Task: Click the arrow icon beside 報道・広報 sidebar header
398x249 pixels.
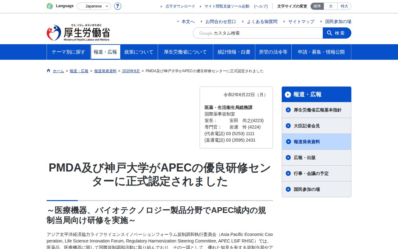Action: point(288,95)
